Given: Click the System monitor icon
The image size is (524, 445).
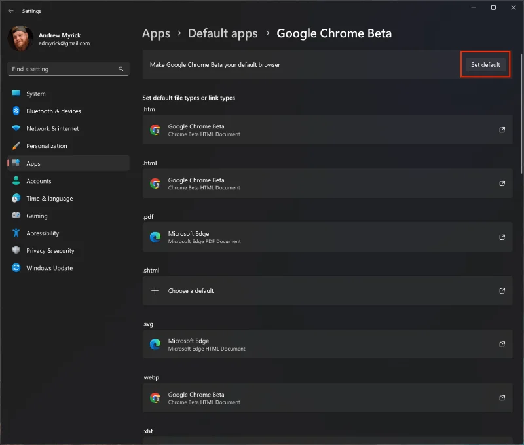Looking at the screenshot, I should coord(16,93).
